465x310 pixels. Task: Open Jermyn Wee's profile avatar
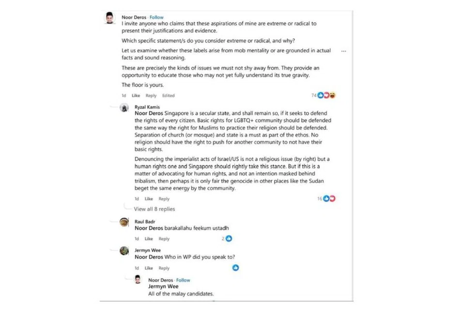click(x=124, y=250)
